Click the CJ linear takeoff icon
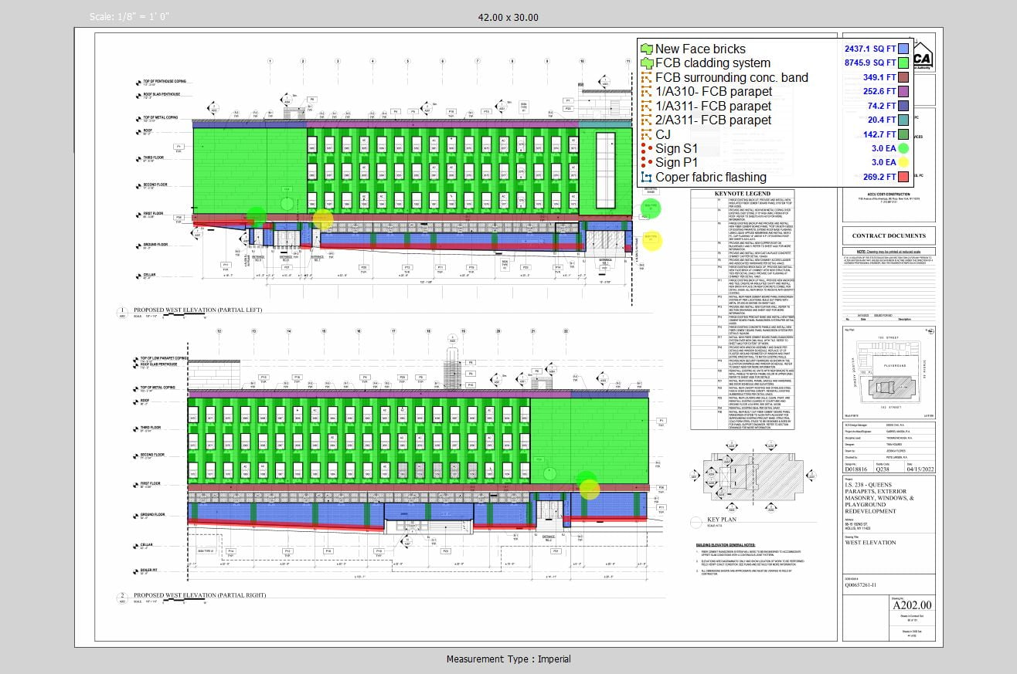Screen dimensions: 1017x674 [647, 134]
